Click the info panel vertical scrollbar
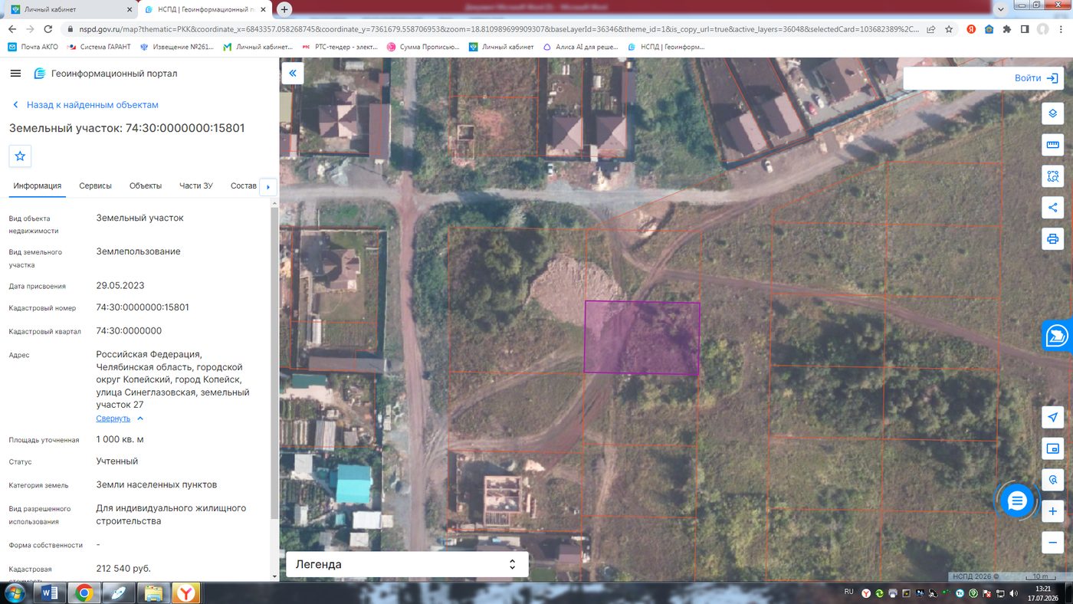1073x604 pixels. [x=275, y=360]
